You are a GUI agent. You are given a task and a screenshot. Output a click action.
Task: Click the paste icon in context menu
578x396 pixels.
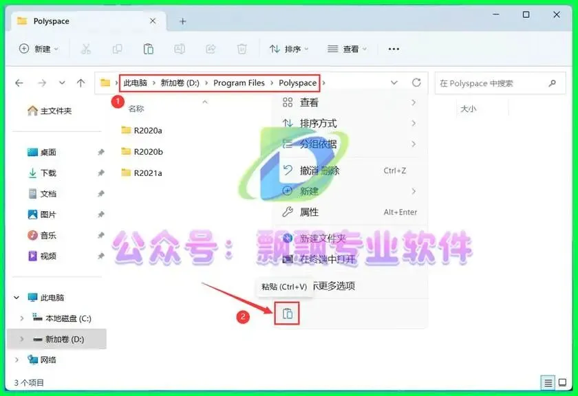pyautogui.click(x=287, y=313)
